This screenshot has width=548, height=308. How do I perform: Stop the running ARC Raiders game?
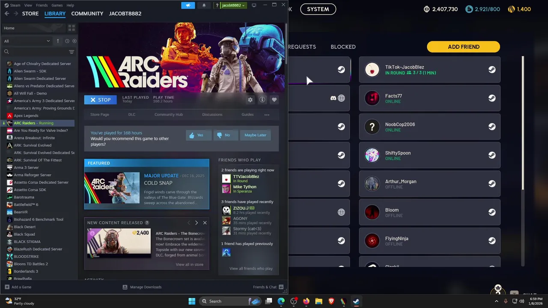click(x=100, y=100)
